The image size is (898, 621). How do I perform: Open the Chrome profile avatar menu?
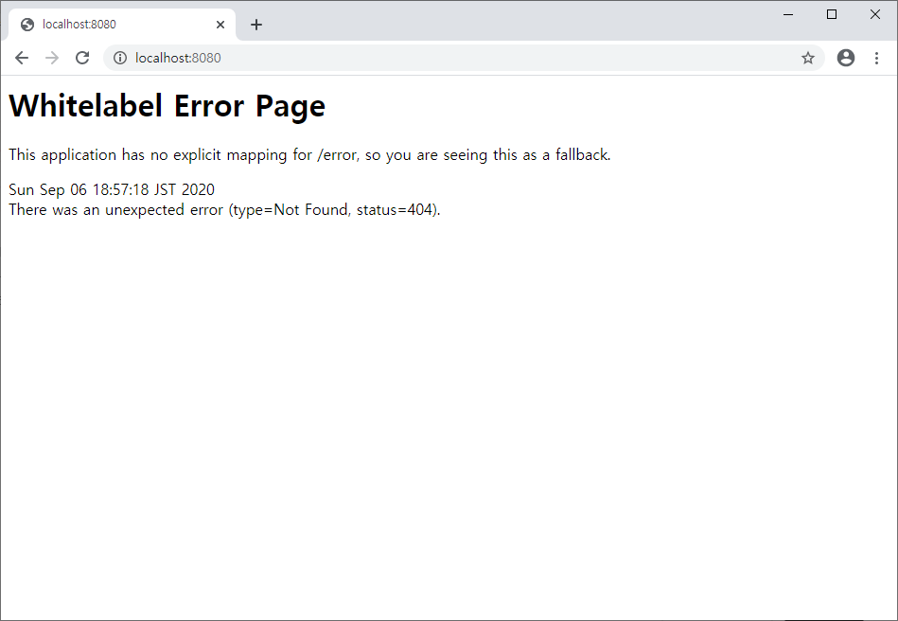[x=846, y=58]
